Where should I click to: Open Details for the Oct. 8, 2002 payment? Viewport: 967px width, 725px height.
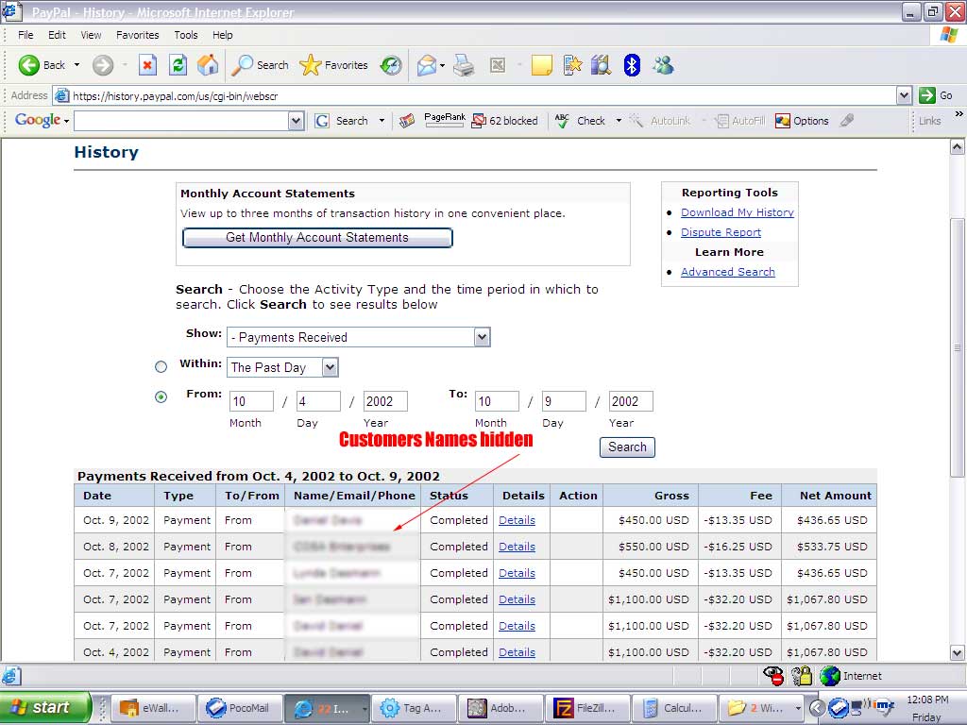517,547
